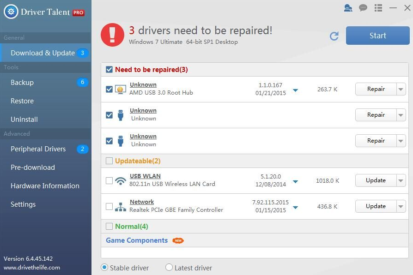Click the 436.8 K file size

328,206
